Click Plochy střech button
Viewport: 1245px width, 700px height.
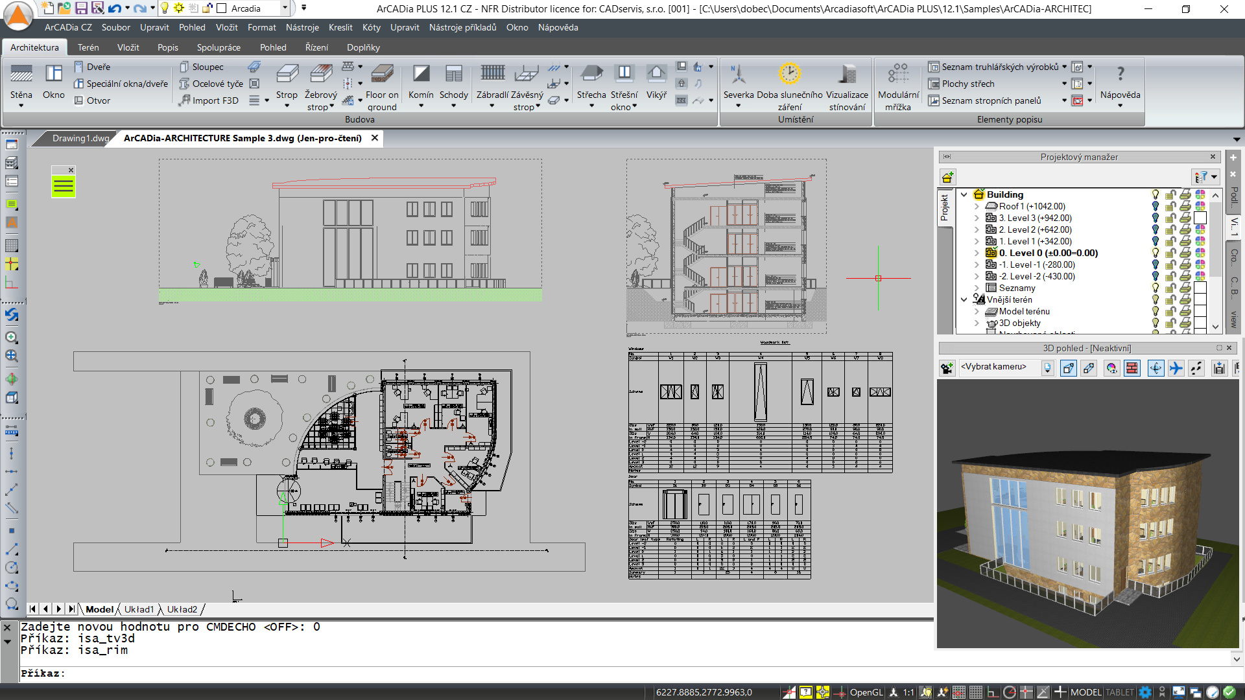point(962,84)
